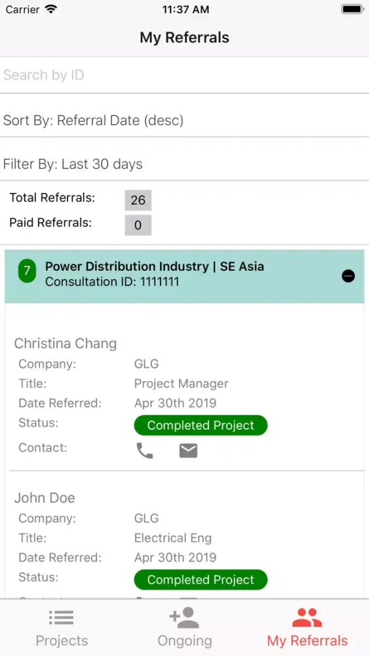Email Christina Chang via envelope icon
This screenshot has width=369, height=656.
(188, 451)
